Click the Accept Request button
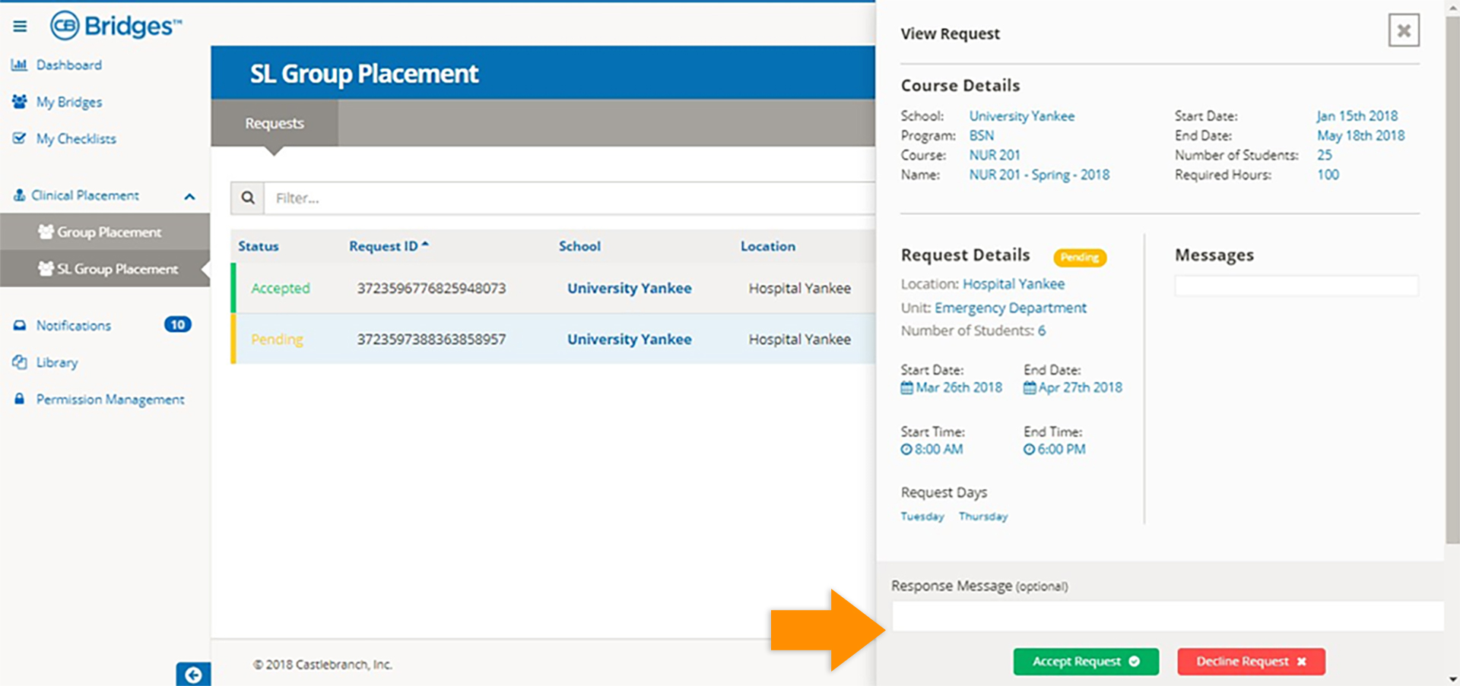The width and height of the screenshot is (1460, 686). point(1086,662)
